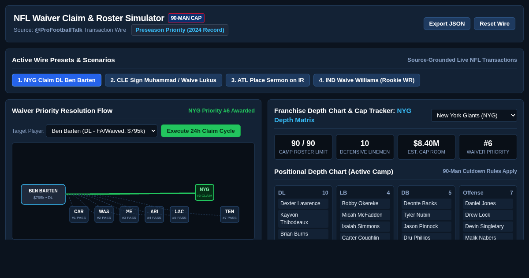The image size is (529, 278).
Task: Click the DL column header
Action: coord(303,193)
